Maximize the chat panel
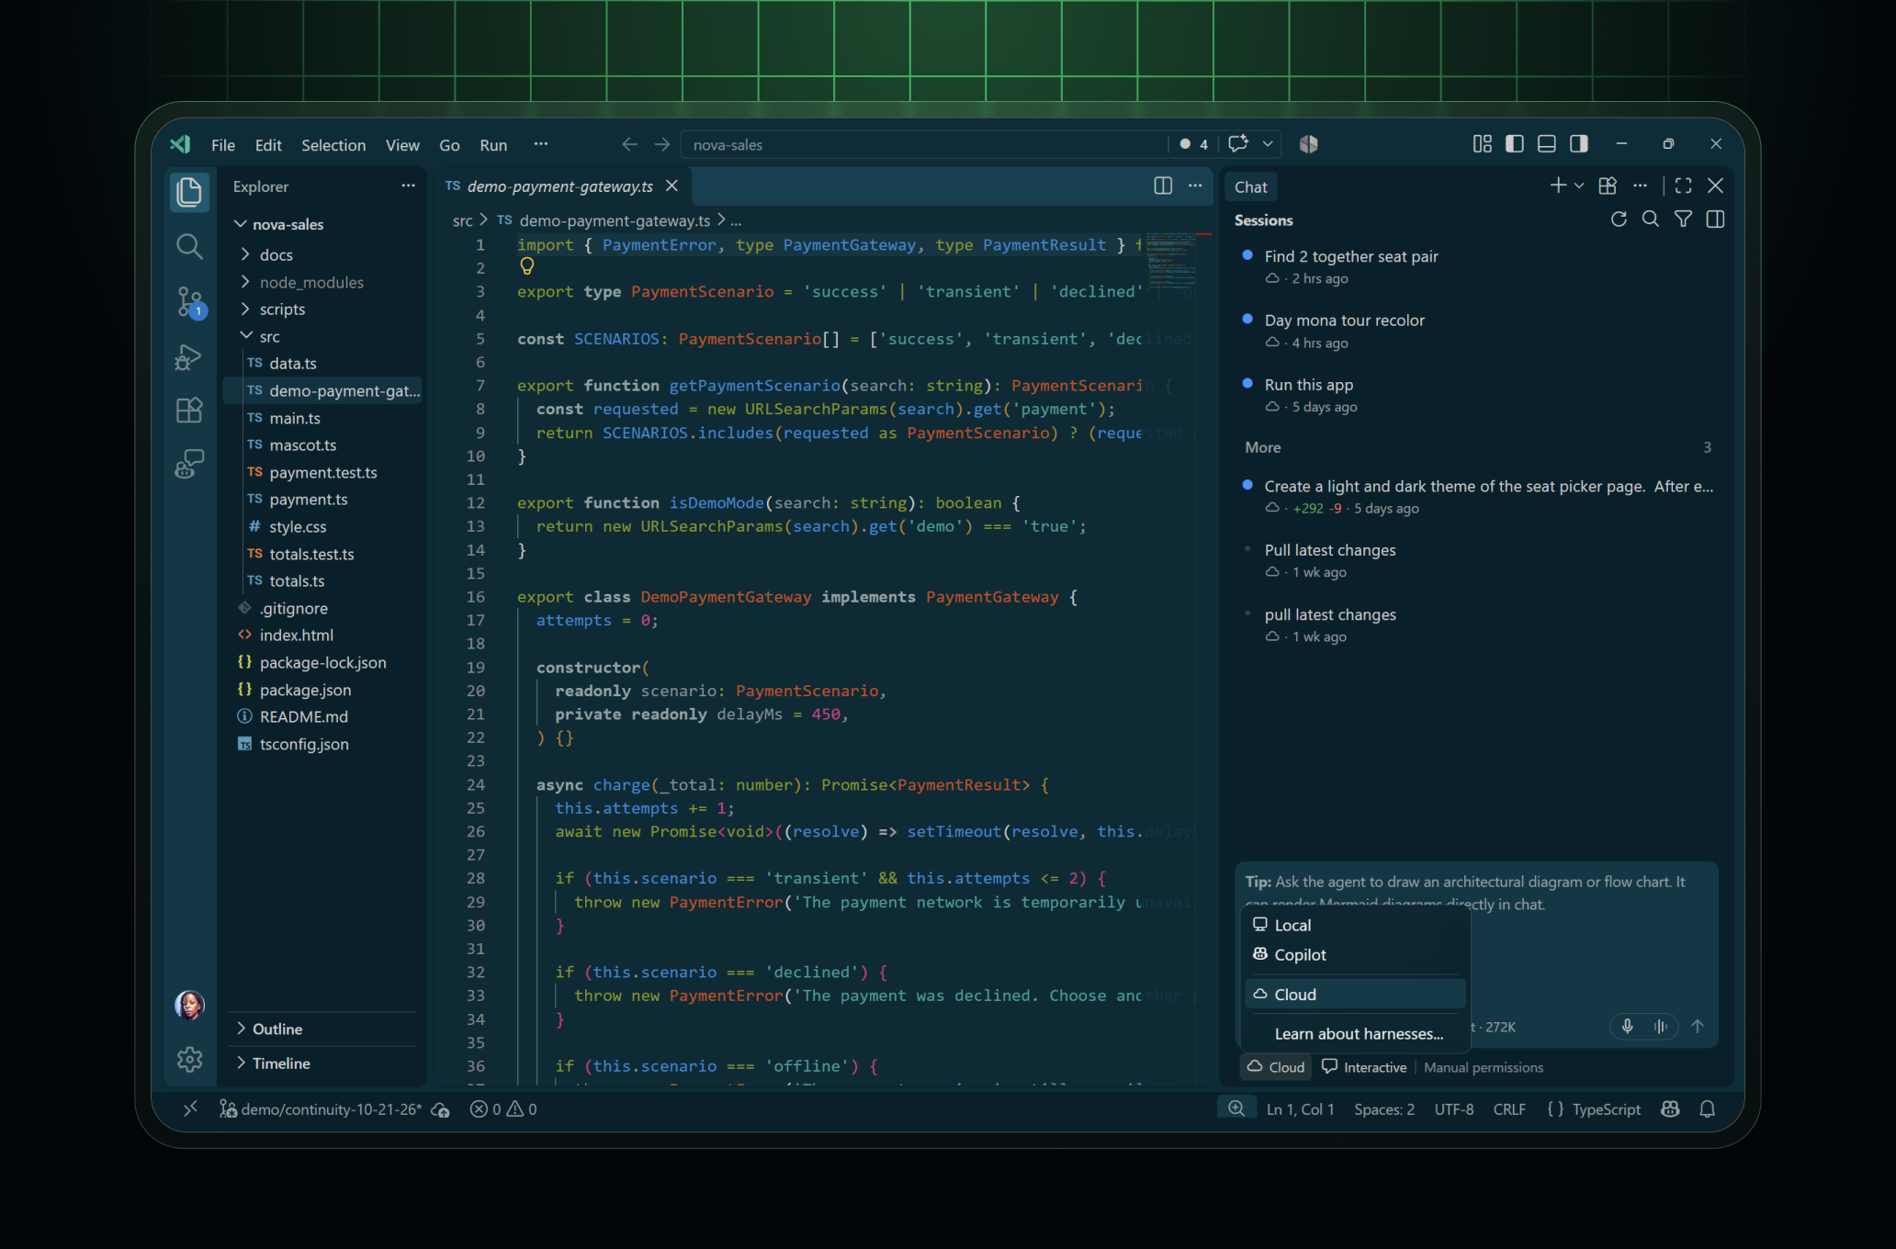This screenshot has width=1896, height=1249. point(1683,186)
